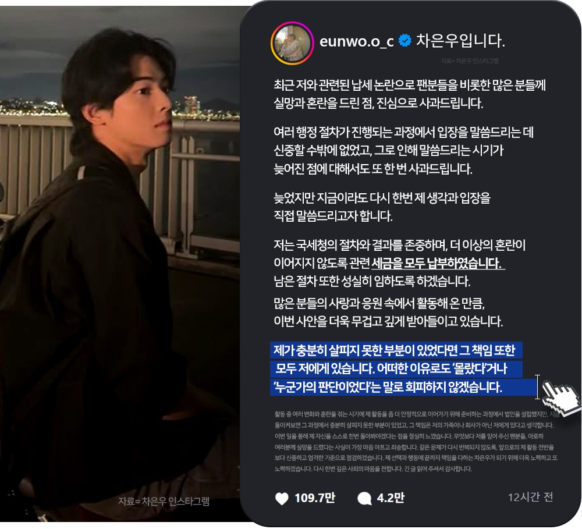Select the highlighted line starting 제가 충분히 살피지
582x529 pixels.
tap(396, 350)
